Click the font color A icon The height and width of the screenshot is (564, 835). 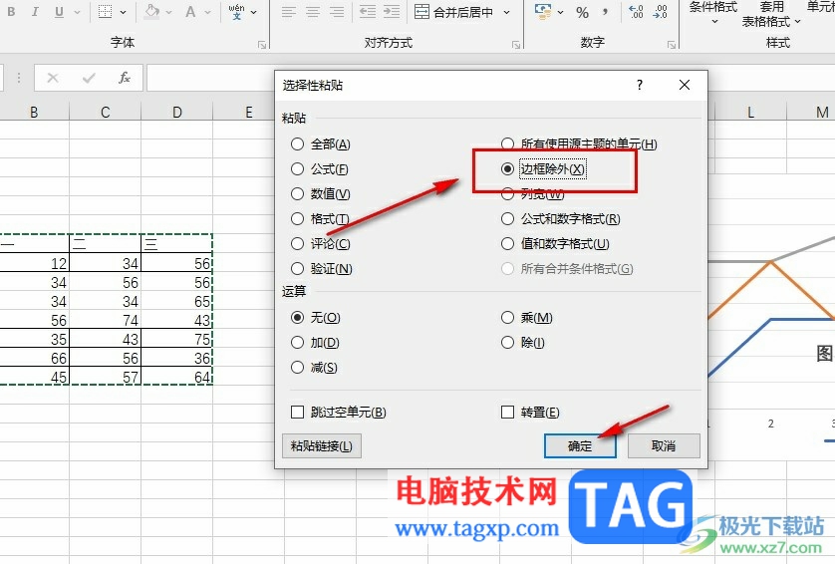(190, 12)
